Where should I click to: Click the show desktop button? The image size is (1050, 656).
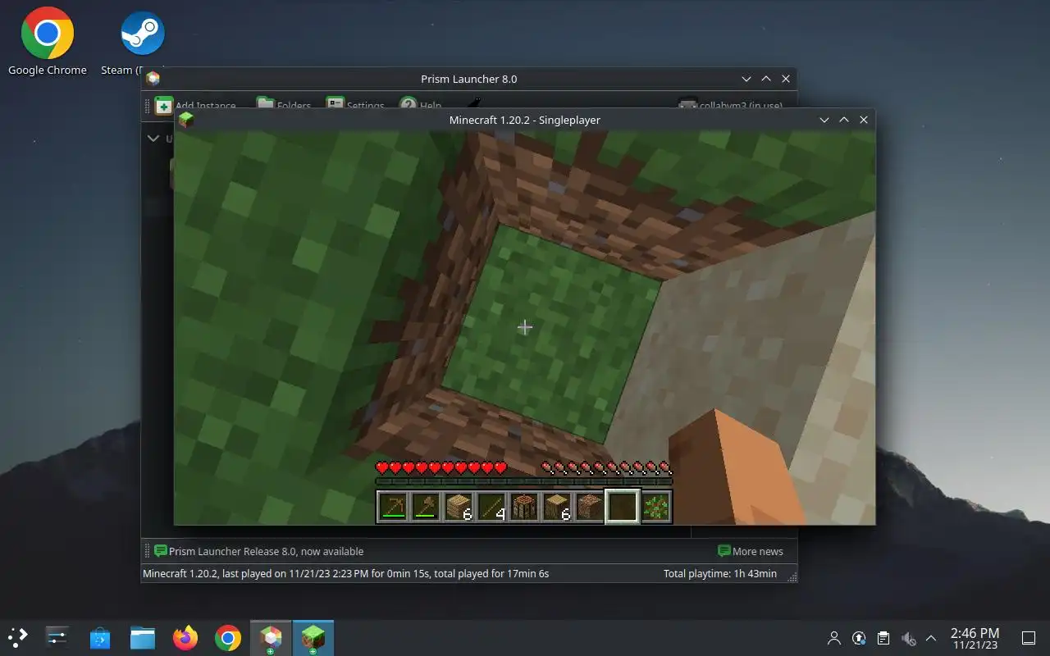pyautogui.click(x=1028, y=638)
